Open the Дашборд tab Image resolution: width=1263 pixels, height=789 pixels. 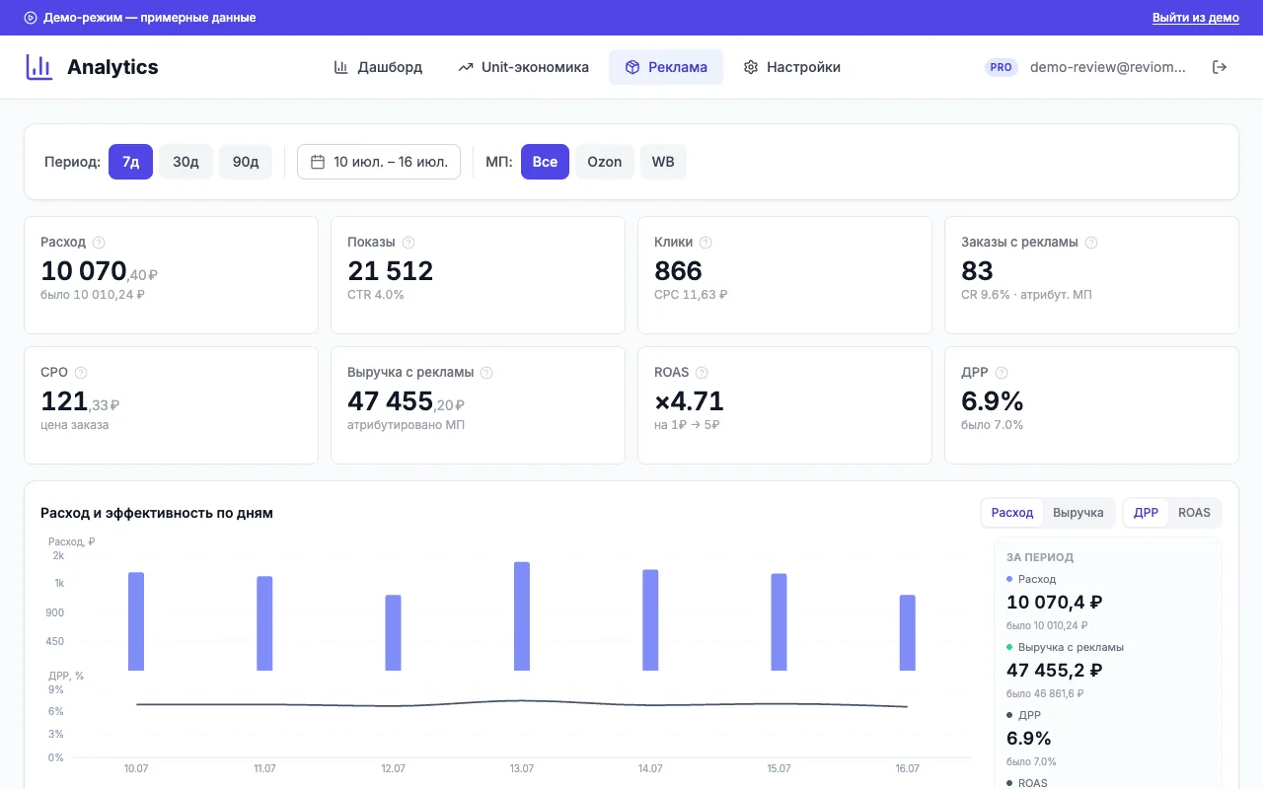coord(378,67)
